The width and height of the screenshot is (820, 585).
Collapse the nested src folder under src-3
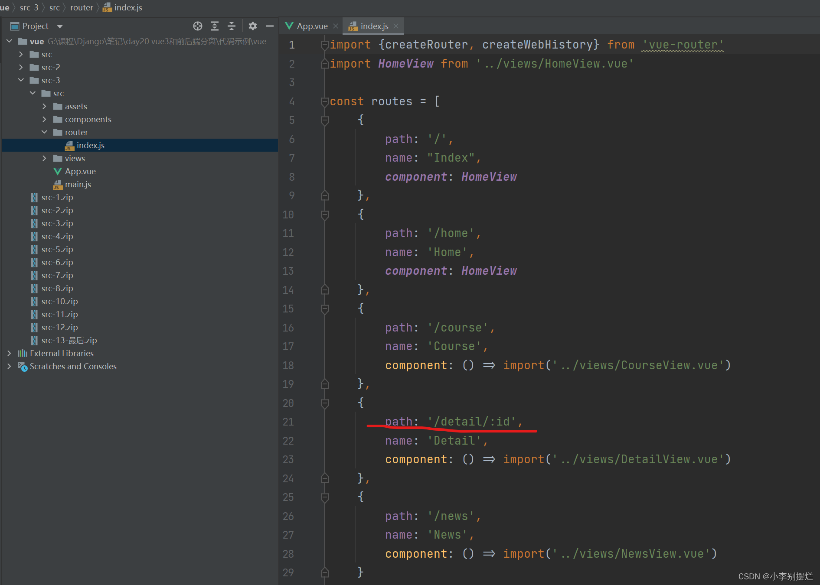coord(33,93)
